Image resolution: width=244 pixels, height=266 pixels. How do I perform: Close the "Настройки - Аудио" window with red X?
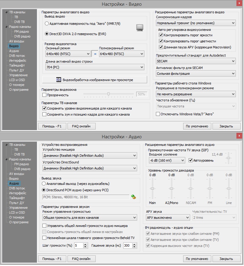tap(239, 136)
